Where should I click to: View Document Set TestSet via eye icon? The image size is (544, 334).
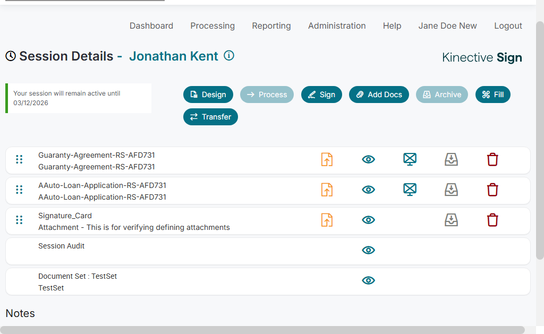click(368, 280)
